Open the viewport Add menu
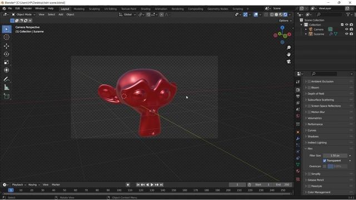This screenshot has width=356, height=200. click(x=61, y=14)
